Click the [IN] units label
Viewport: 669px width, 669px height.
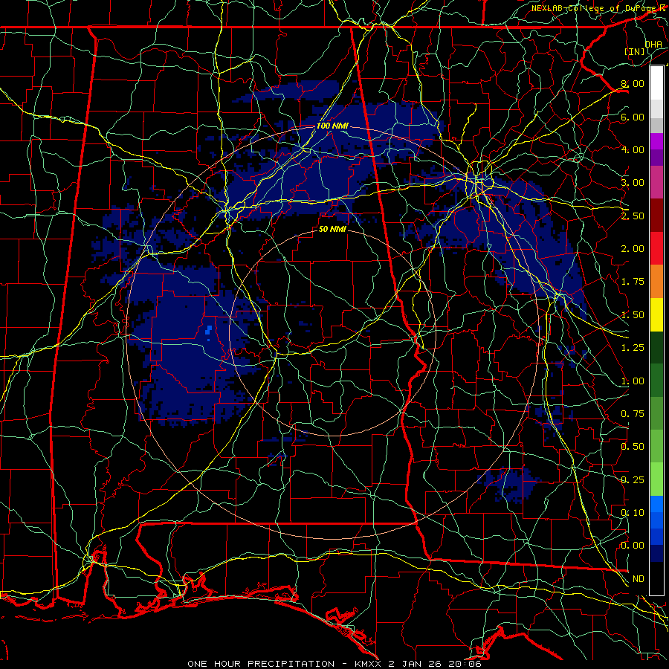(x=635, y=51)
